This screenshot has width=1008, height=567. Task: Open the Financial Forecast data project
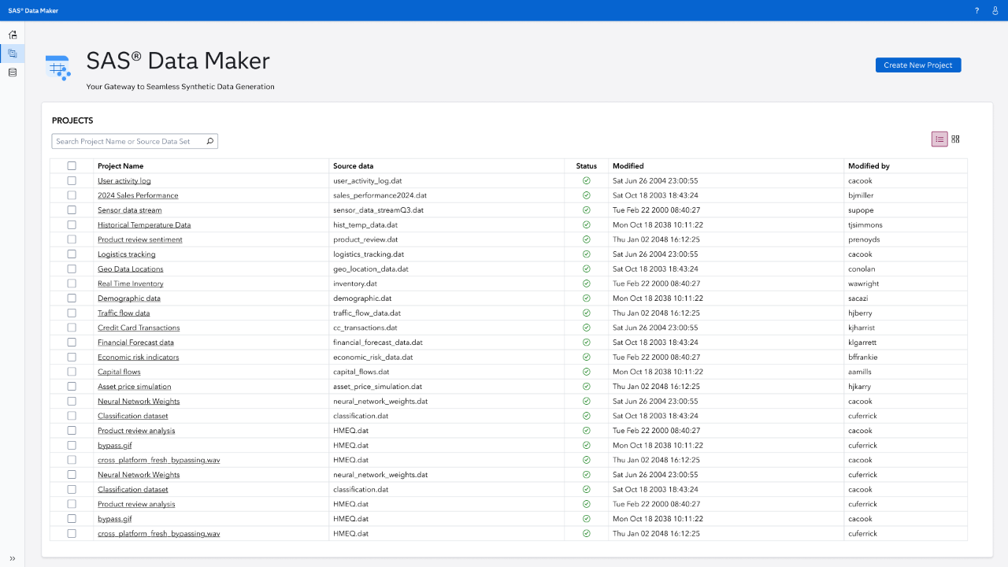[136, 343]
